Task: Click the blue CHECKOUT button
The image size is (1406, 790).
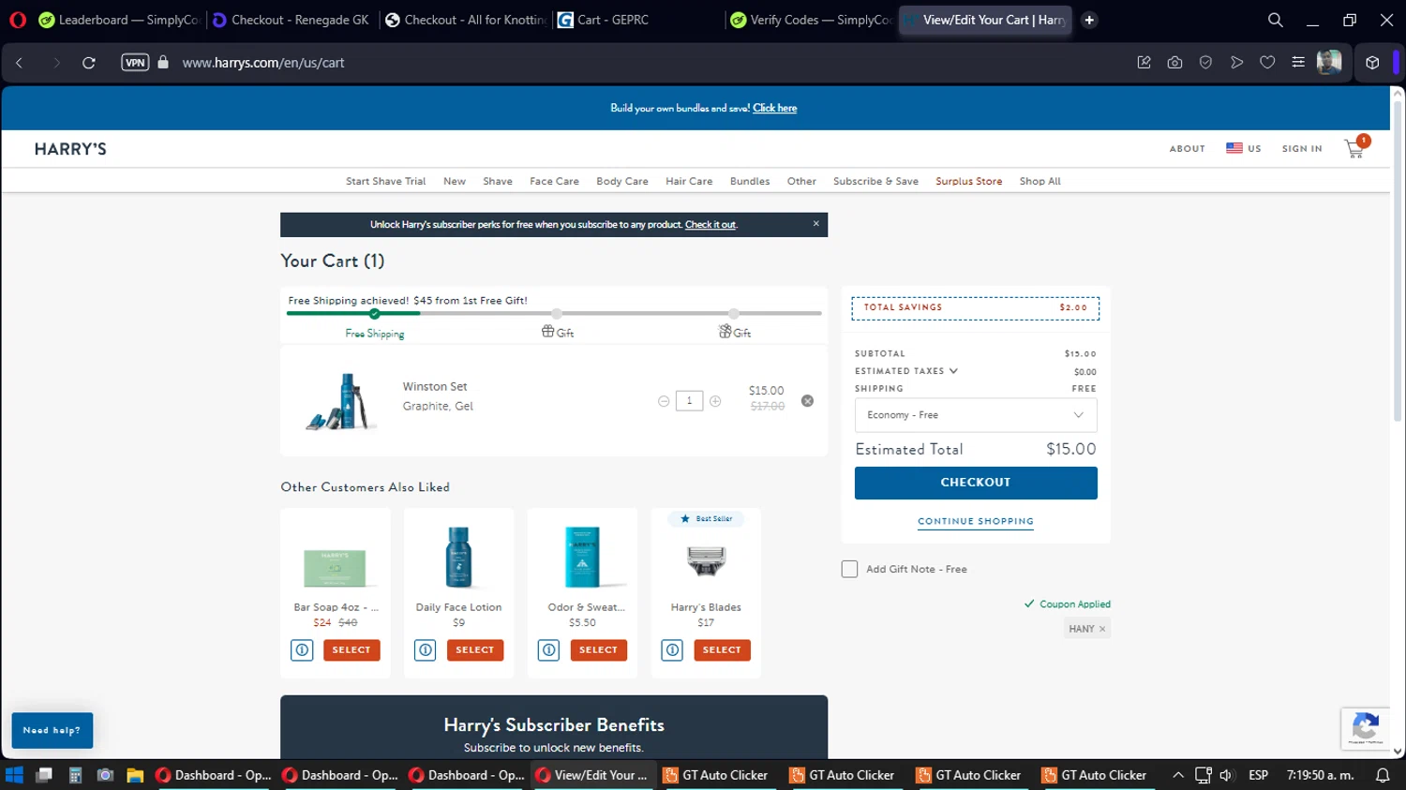Action: pyautogui.click(x=976, y=483)
